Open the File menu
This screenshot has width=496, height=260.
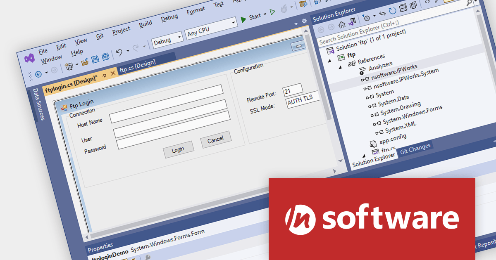click(43, 51)
